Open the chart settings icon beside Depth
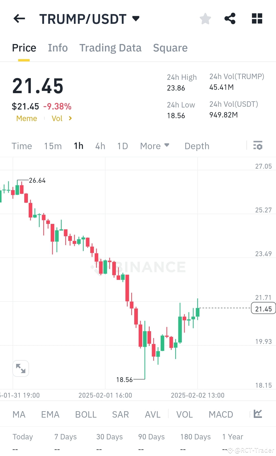This screenshot has height=456, width=276. point(258,146)
